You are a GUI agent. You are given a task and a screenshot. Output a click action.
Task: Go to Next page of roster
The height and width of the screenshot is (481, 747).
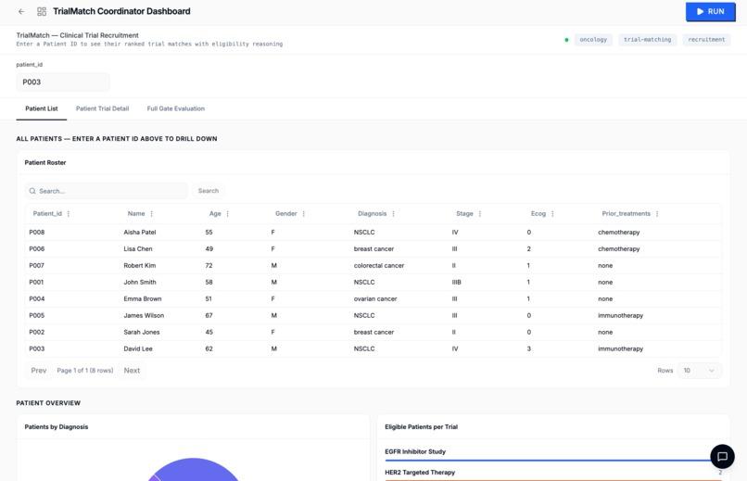coord(132,371)
